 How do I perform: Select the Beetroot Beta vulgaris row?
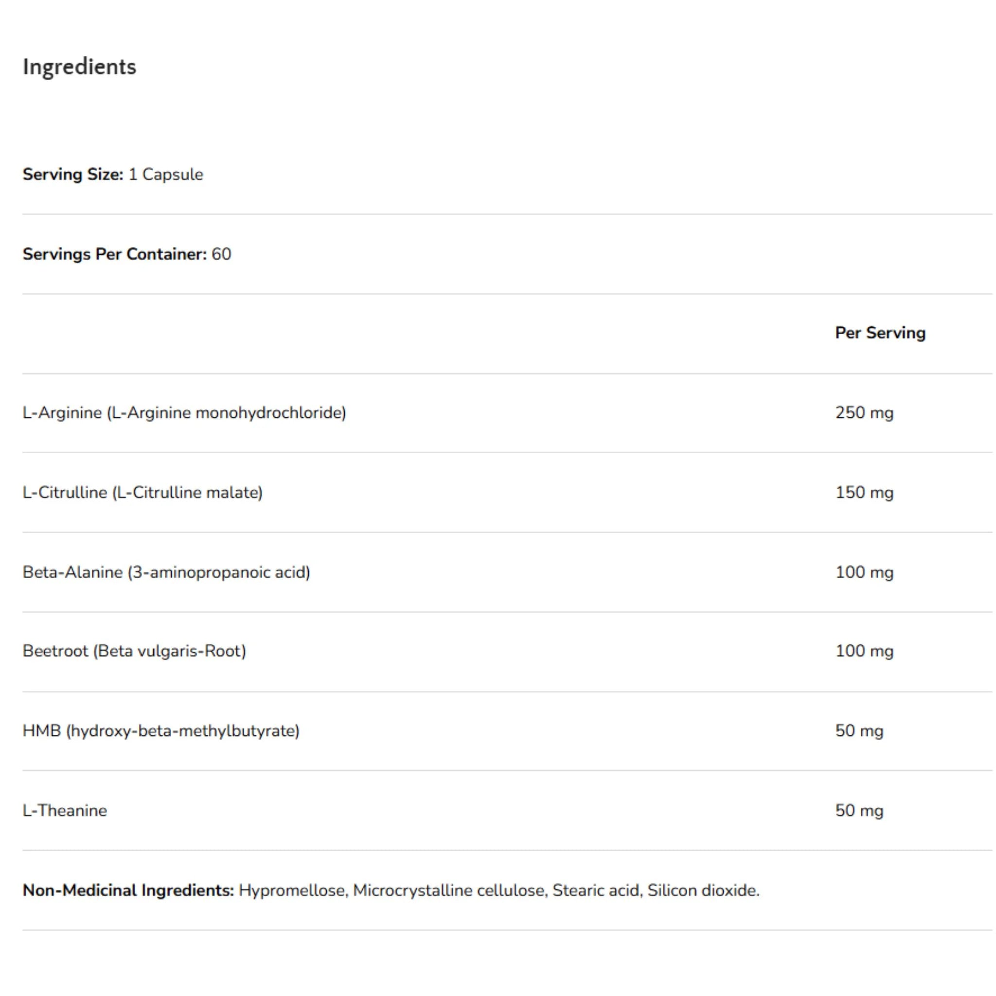pyautogui.click(x=507, y=652)
